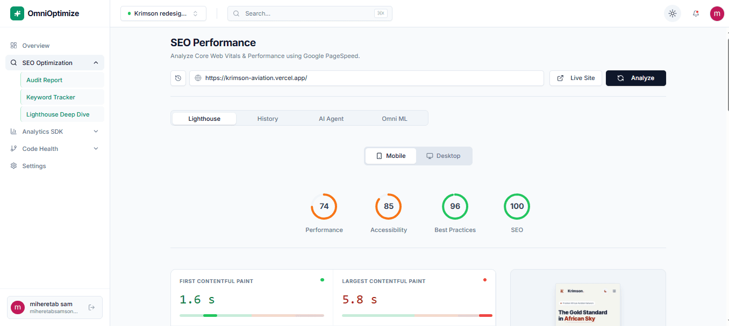This screenshot has height=326, width=729.
Task: Click the hamburger menu in Krimson preview
Action: pos(614,291)
